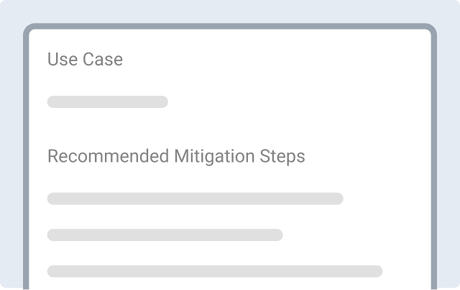Select the third, longest mitigation placeholder line
Screen dimensions: 460x290
[x=215, y=271]
